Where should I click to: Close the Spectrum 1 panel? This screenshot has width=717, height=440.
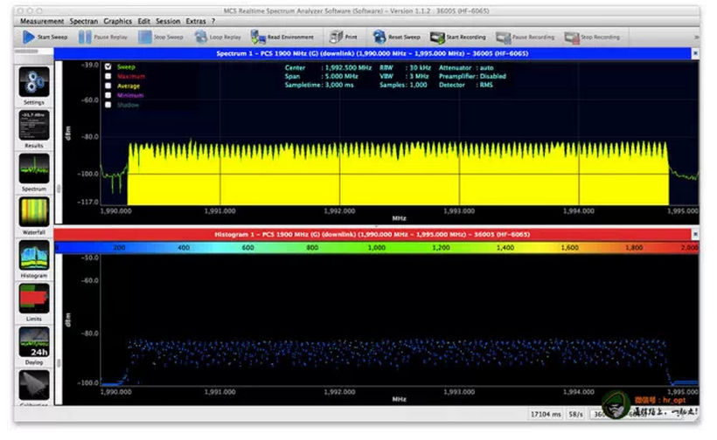click(x=695, y=53)
